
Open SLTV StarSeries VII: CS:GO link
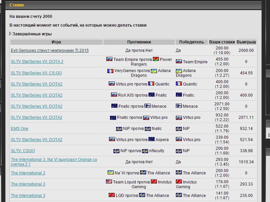[x=36, y=73]
